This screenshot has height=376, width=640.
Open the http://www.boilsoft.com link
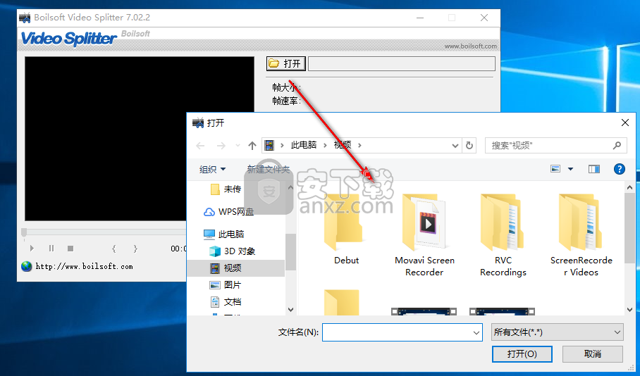pyautogui.click(x=84, y=266)
